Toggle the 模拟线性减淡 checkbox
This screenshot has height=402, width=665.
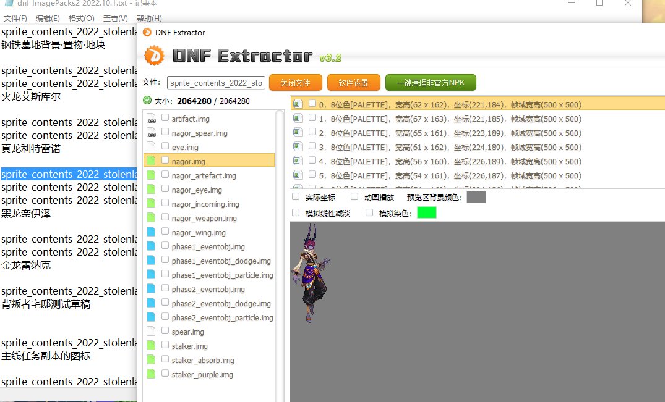[x=296, y=213]
